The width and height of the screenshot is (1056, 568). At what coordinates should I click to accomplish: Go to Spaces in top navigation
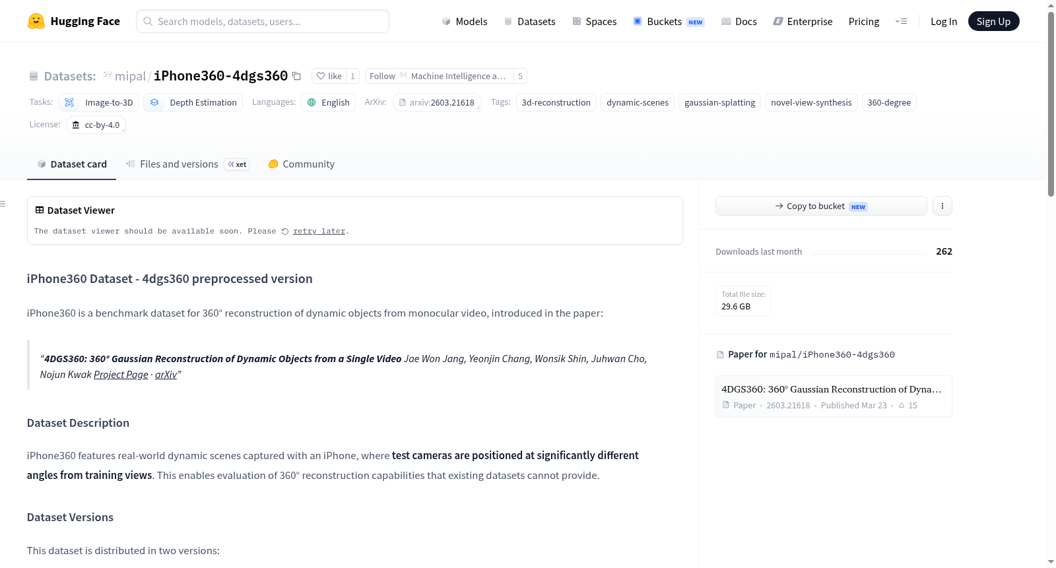[594, 22]
